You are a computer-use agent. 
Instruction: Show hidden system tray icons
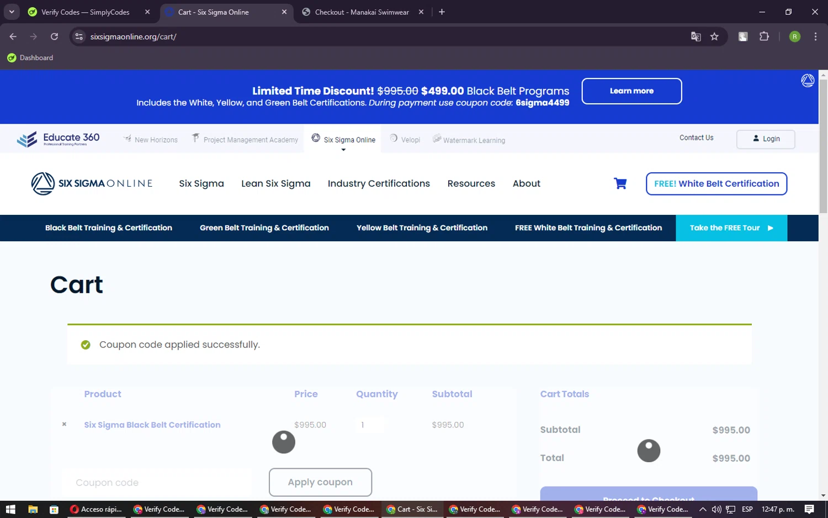coord(703,509)
